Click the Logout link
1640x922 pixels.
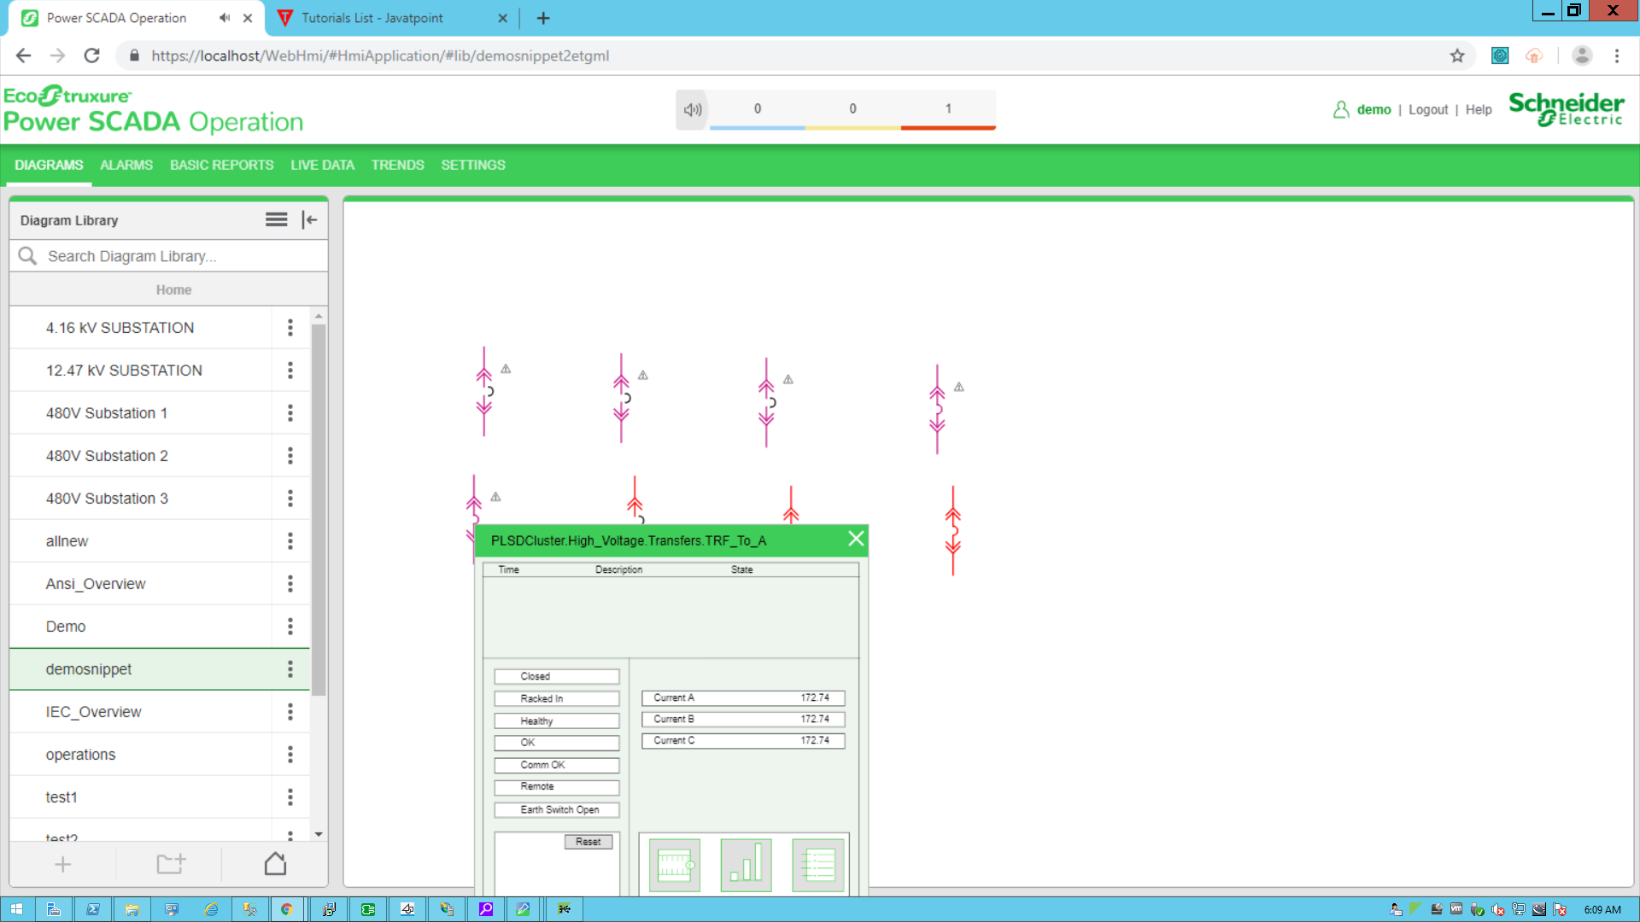click(1427, 109)
